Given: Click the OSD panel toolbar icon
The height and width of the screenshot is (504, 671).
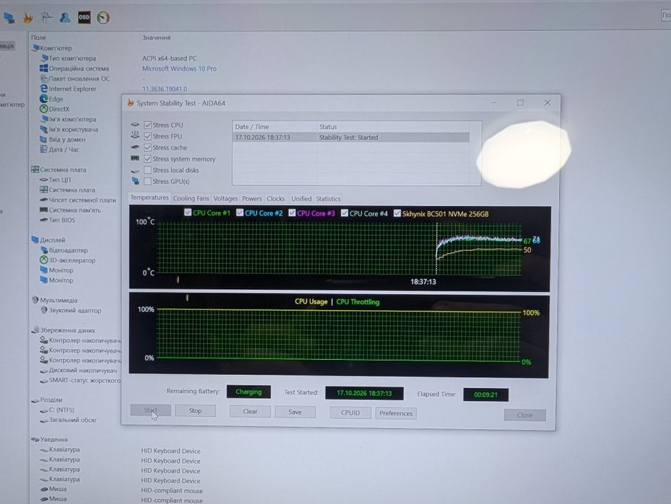Looking at the screenshot, I should click(84, 17).
